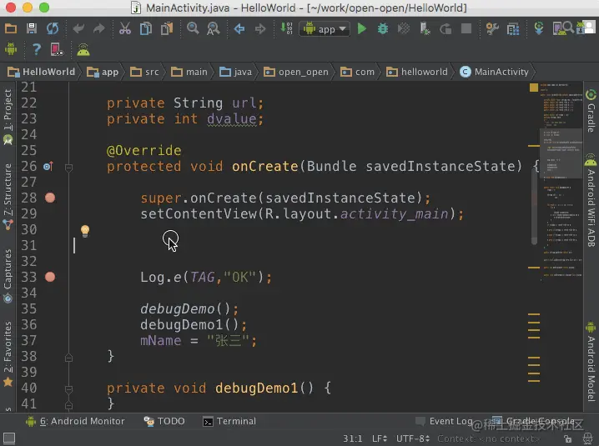Select main breadcrumb folder
Image resolution: width=599 pixels, height=446 pixels.
click(x=189, y=72)
